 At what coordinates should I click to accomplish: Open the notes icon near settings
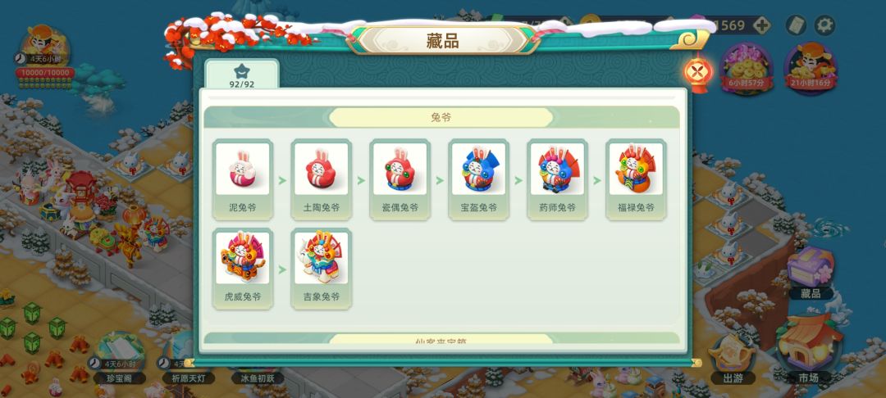796,25
